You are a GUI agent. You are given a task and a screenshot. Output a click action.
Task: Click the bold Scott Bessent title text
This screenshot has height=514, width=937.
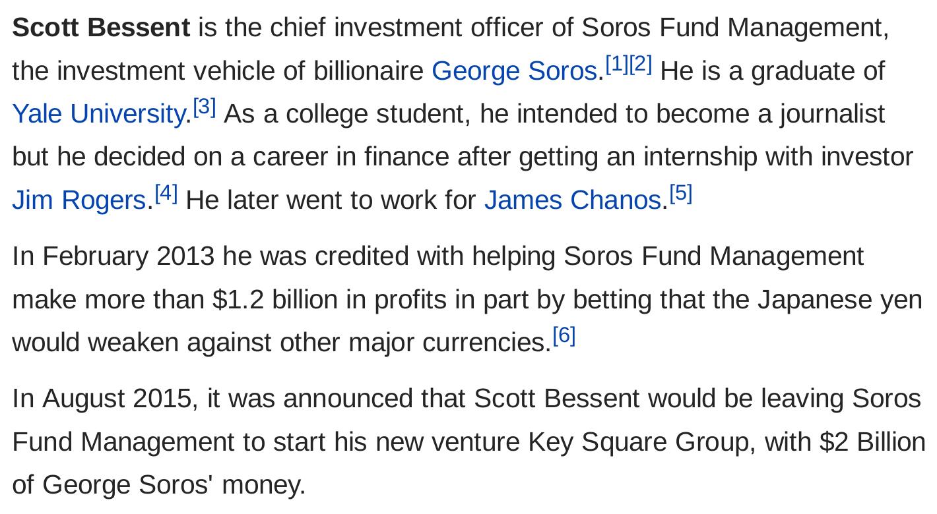tap(101, 28)
